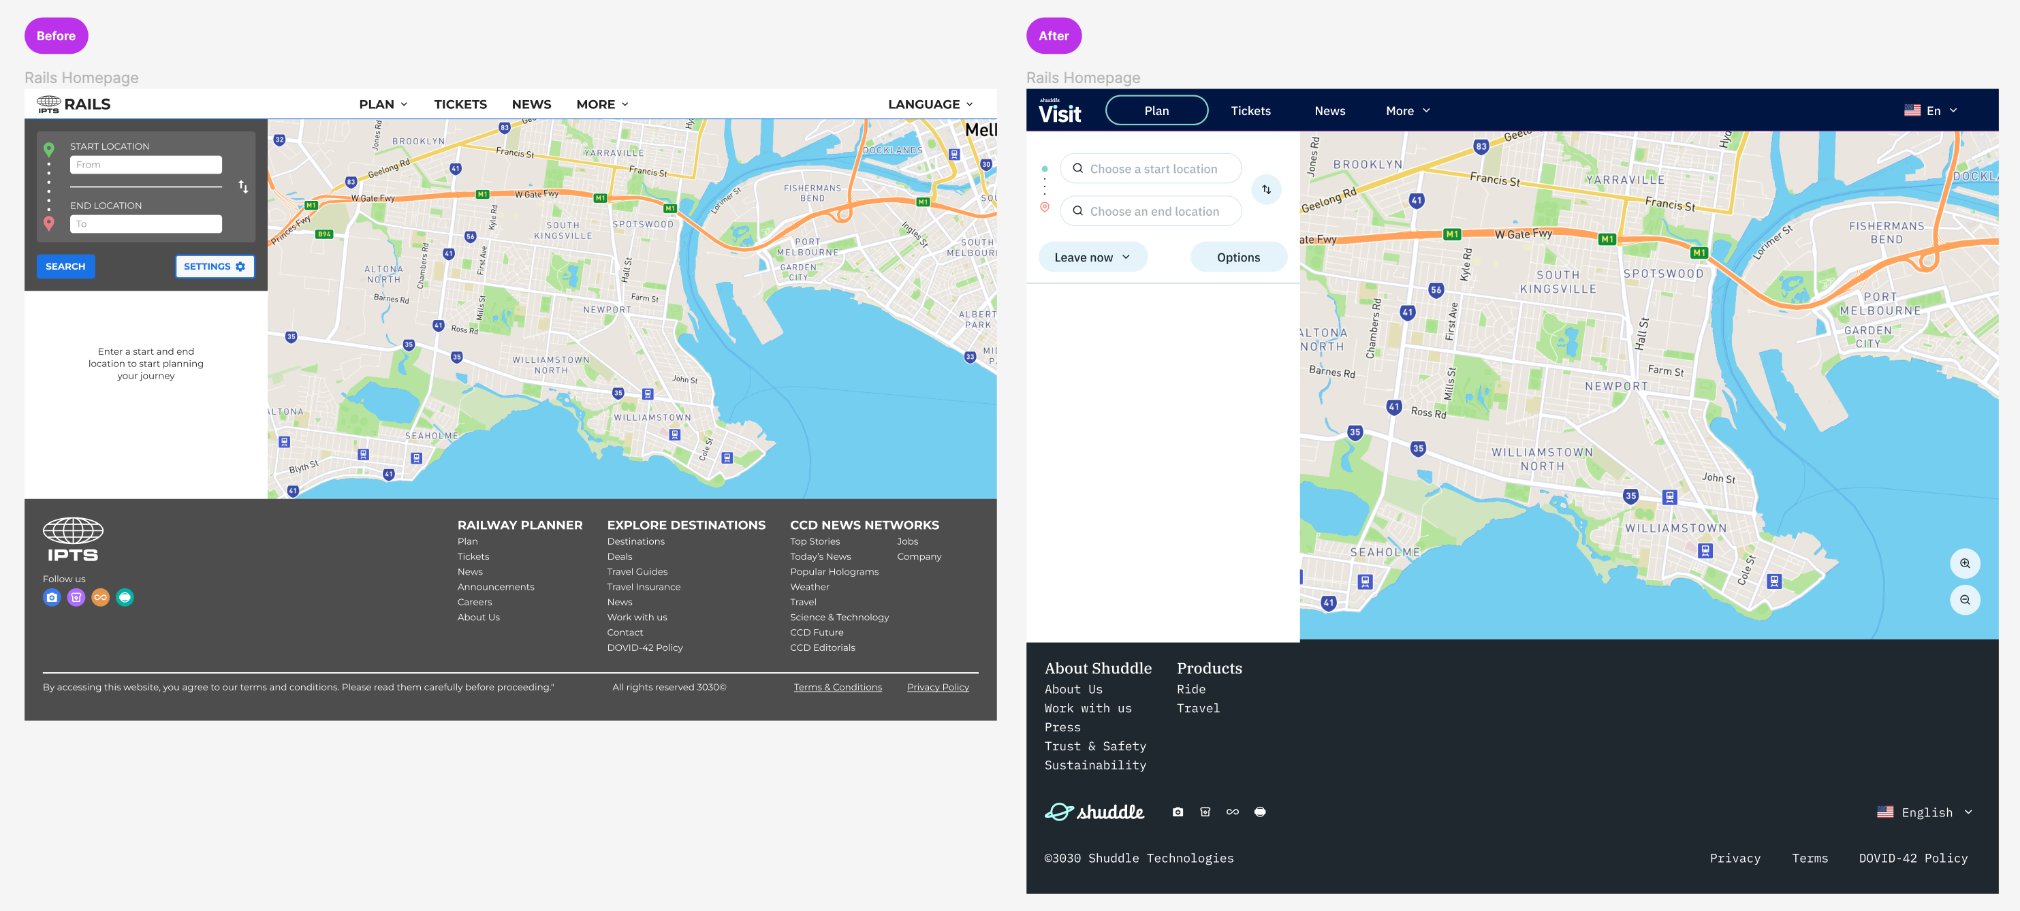Screen dimensions: 2020x911
Task: Click the swap locations icon in After panel
Action: (1265, 190)
